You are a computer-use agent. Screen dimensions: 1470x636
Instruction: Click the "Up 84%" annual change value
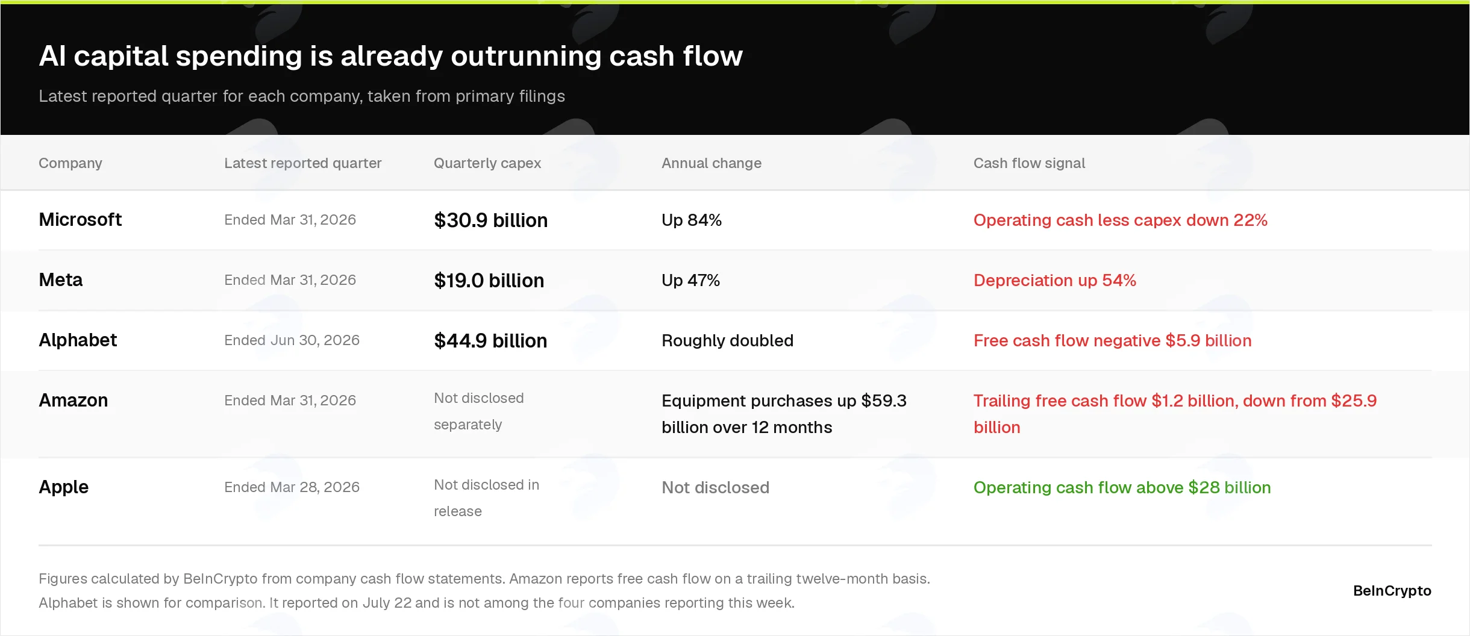click(x=692, y=220)
